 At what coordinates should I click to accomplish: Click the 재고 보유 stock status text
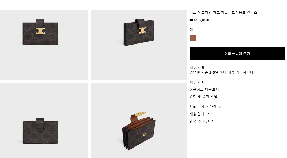pyautogui.click(x=197, y=68)
